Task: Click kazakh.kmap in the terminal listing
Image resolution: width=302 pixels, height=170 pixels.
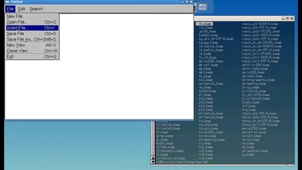Action: tap(208, 35)
